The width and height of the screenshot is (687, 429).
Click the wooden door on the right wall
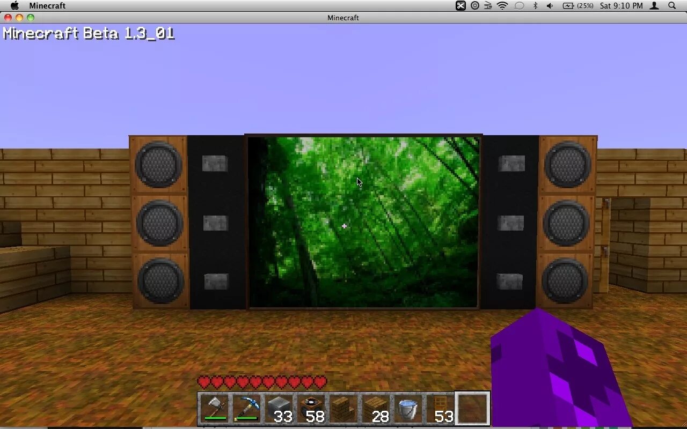tap(605, 245)
